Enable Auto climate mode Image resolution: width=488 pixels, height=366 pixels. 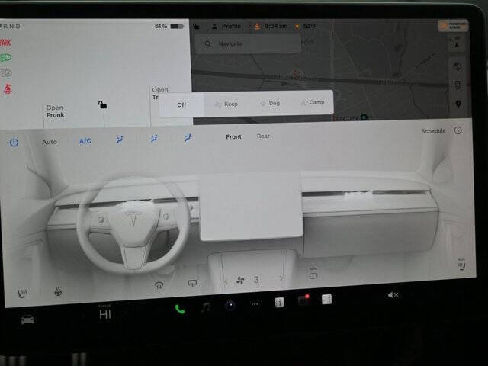point(50,142)
